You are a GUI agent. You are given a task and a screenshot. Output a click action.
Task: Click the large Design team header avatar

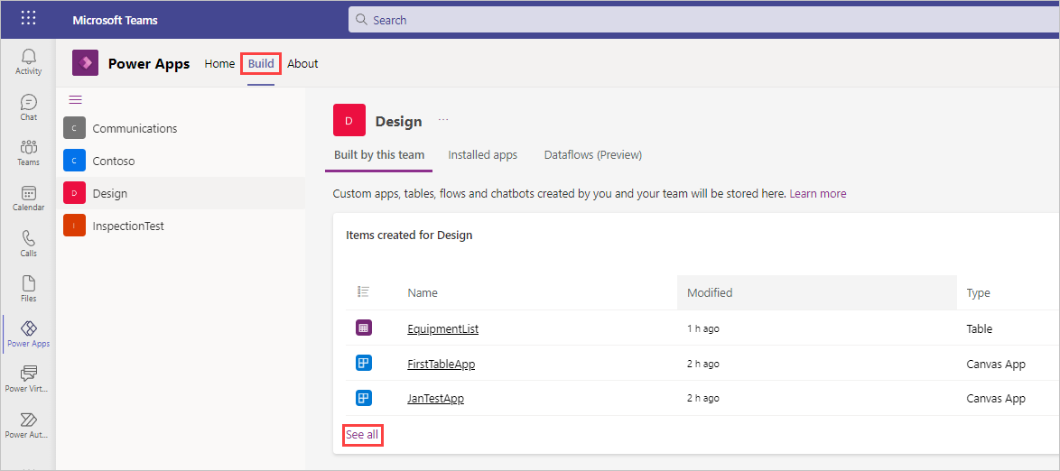pyautogui.click(x=349, y=120)
